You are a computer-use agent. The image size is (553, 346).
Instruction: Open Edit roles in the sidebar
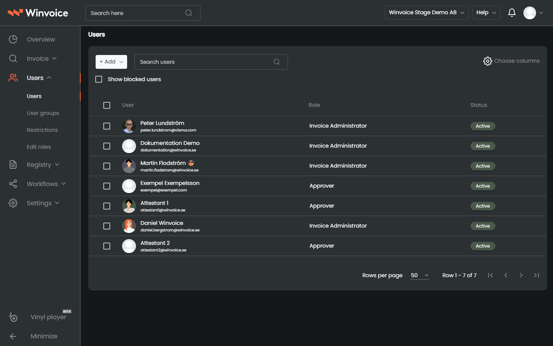click(x=39, y=147)
